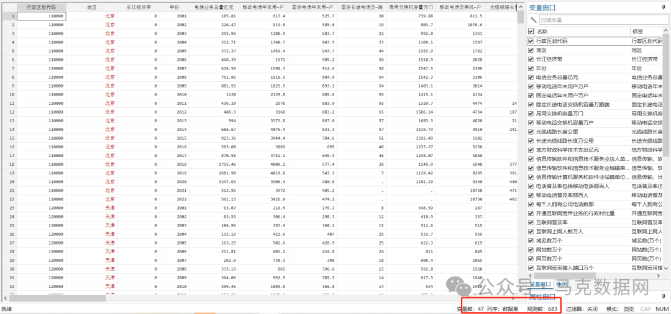Viewport: 671px width, 314px height.
Task: Click 北京 cell in row 22
Action: click(x=92, y=199)
